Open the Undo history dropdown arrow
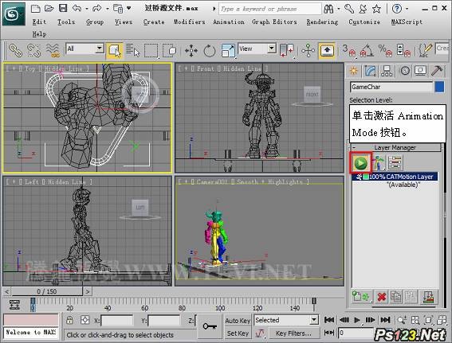 (86, 9)
